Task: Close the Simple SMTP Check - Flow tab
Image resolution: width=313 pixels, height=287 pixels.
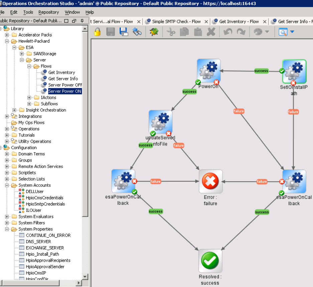Action: pos(206,22)
